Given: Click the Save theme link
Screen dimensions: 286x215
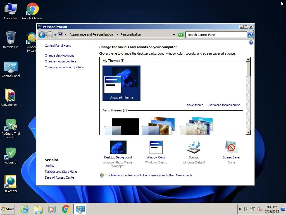Looking at the screenshot, I should coord(195,105).
